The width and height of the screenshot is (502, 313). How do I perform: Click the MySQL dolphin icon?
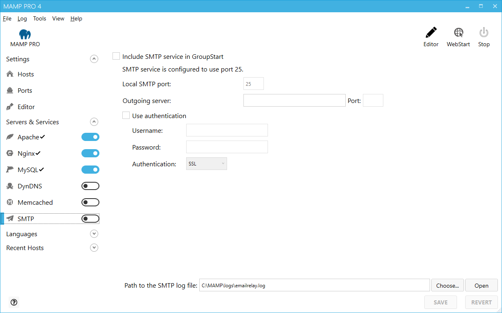click(x=10, y=170)
